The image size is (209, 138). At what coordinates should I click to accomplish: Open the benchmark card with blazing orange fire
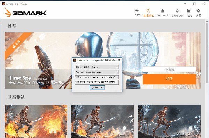pos(36,121)
